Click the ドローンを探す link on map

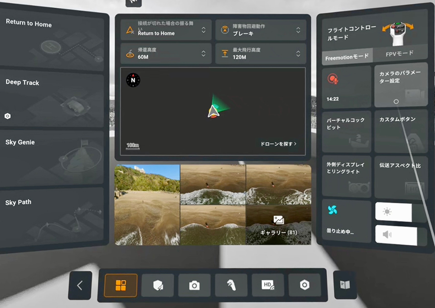(x=278, y=144)
